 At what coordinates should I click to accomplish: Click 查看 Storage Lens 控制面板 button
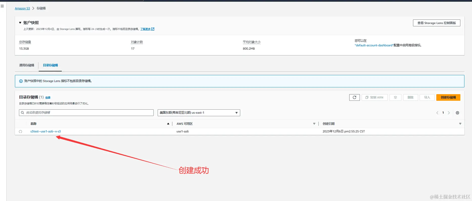pyautogui.click(x=437, y=23)
